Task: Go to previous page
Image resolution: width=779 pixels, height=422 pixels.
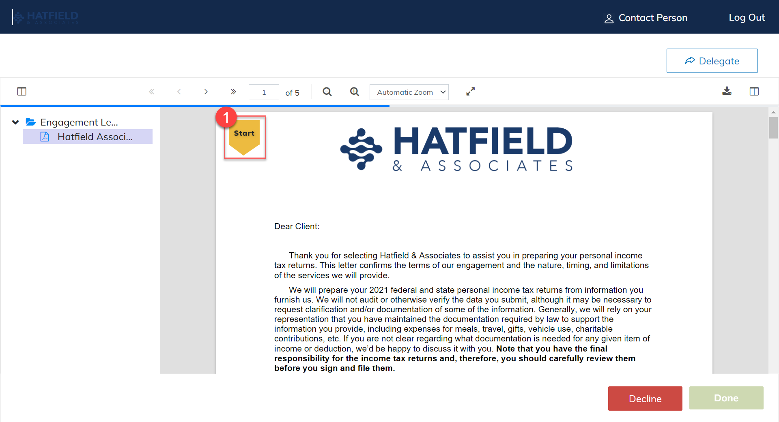Action: pyautogui.click(x=179, y=92)
